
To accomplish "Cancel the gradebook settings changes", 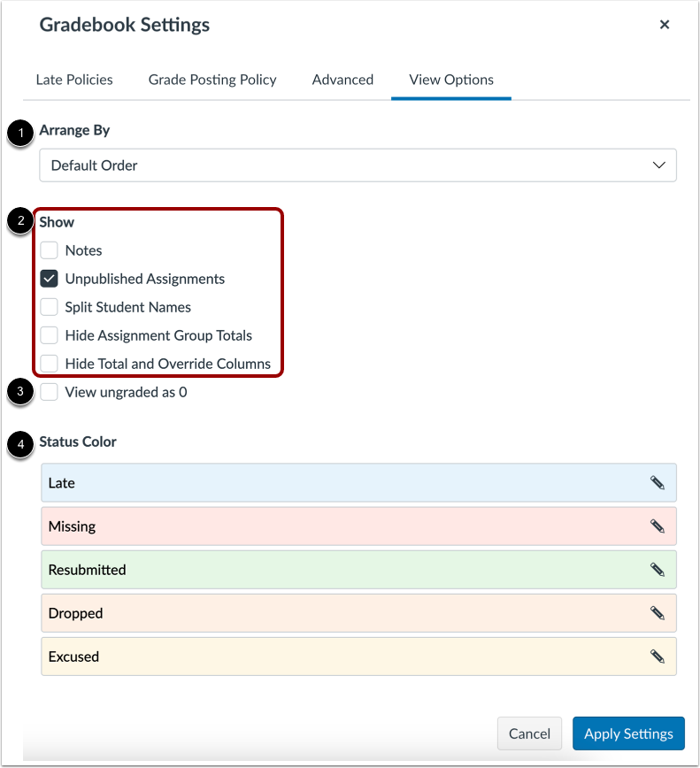I will pyautogui.click(x=529, y=733).
